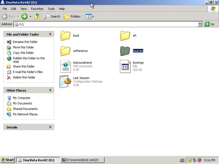
Task: Open the Views dropdown arrow
Action: point(93,16)
